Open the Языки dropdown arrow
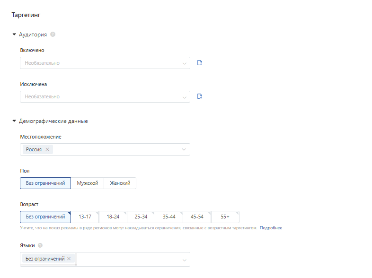The height and width of the screenshot is (278, 372). (184, 260)
